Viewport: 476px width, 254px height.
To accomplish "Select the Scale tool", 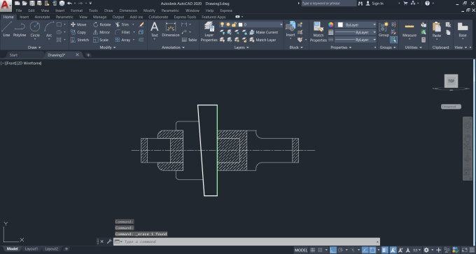I will pyautogui.click(x=101, y=40).
